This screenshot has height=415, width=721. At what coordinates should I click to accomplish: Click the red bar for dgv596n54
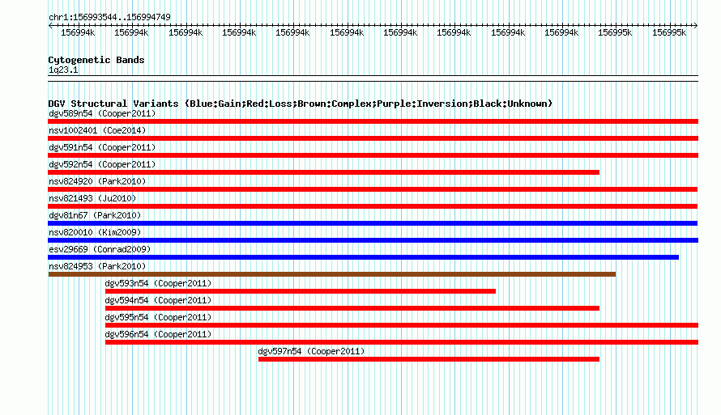pyautogui.click(x=402, y=342)
